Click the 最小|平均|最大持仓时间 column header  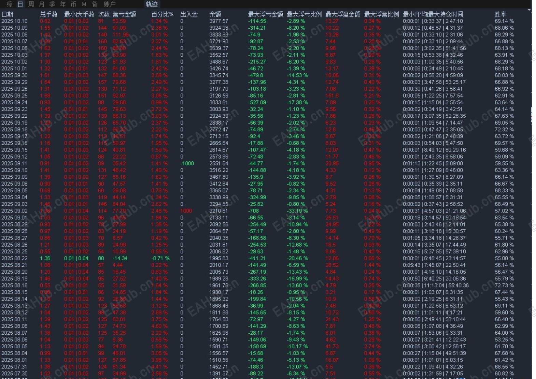[433, 14]
